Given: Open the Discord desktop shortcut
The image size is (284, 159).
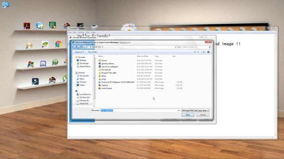Looking at the screenshot, I should pyautogui.click(x=43, y=64).
